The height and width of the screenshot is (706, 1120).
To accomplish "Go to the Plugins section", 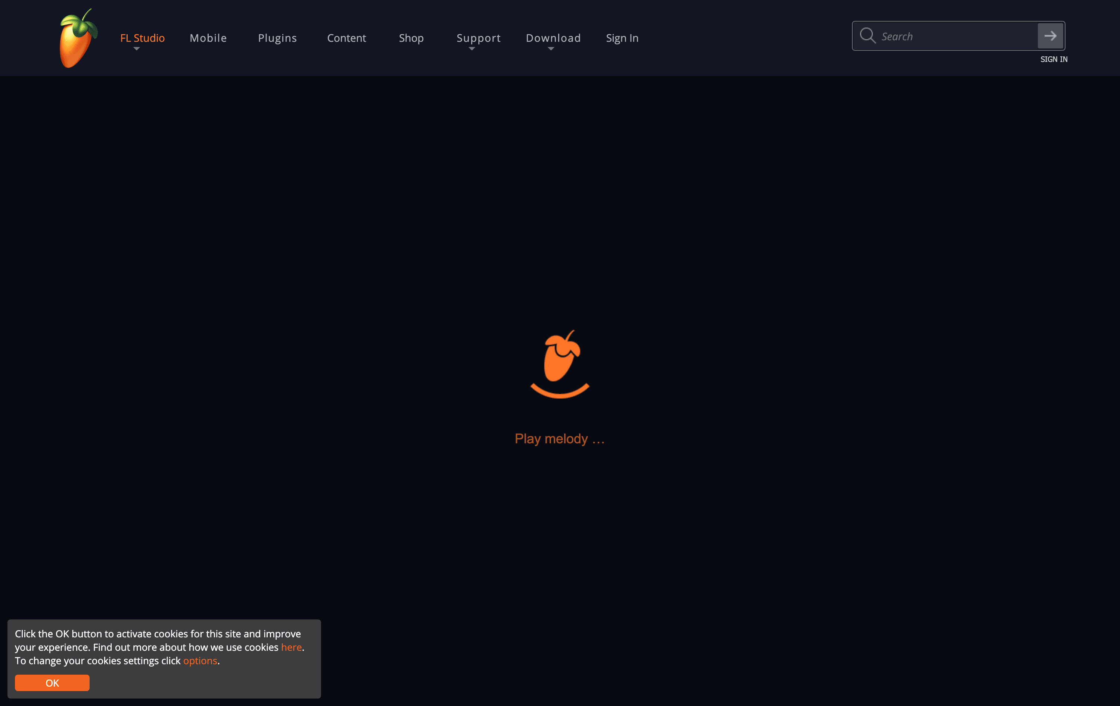I will [x=277, y=38].
